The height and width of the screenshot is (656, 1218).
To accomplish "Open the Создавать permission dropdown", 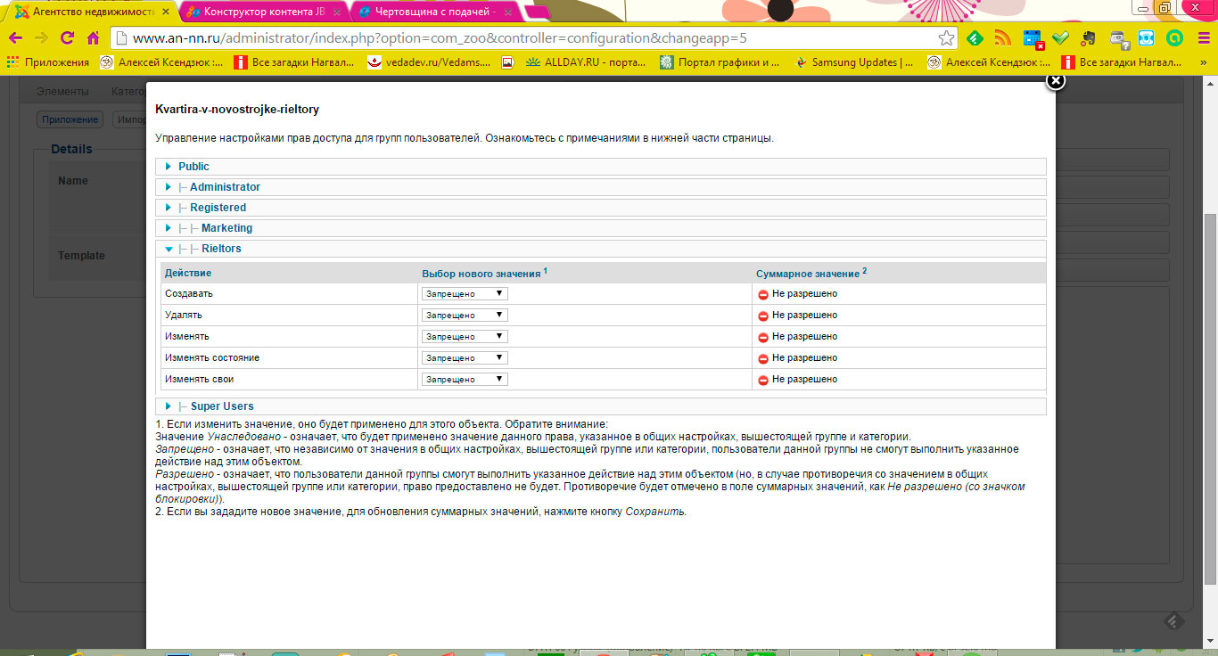I will pos(465,294).
